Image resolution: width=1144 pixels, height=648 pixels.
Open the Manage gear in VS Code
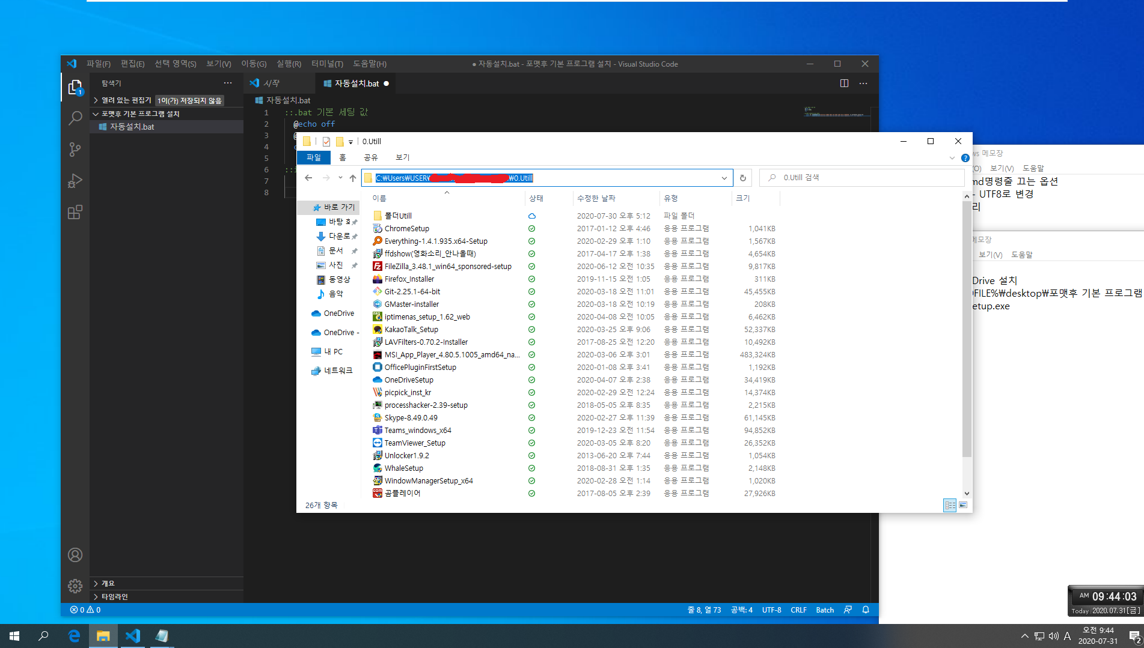pos(75,586)
